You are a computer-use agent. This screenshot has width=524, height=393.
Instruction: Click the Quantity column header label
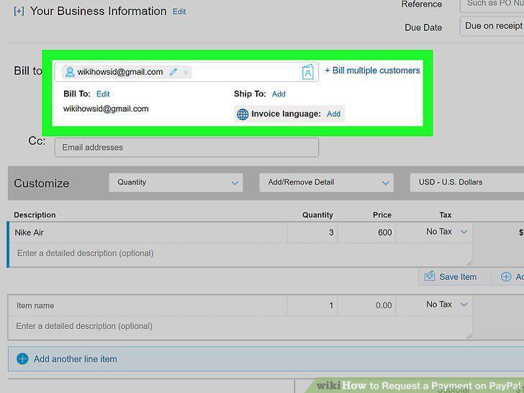(317, 215)
